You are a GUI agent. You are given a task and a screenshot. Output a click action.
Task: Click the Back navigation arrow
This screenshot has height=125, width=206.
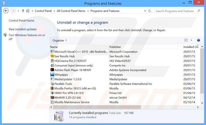(x=6, y=11)
